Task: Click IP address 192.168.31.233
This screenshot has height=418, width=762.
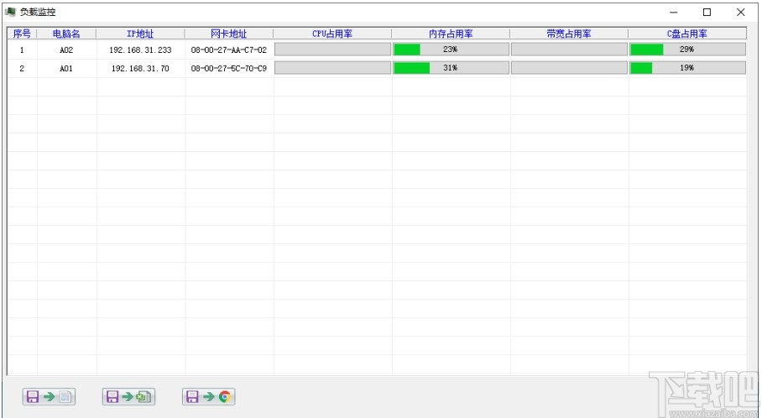Action: point(140,50)
